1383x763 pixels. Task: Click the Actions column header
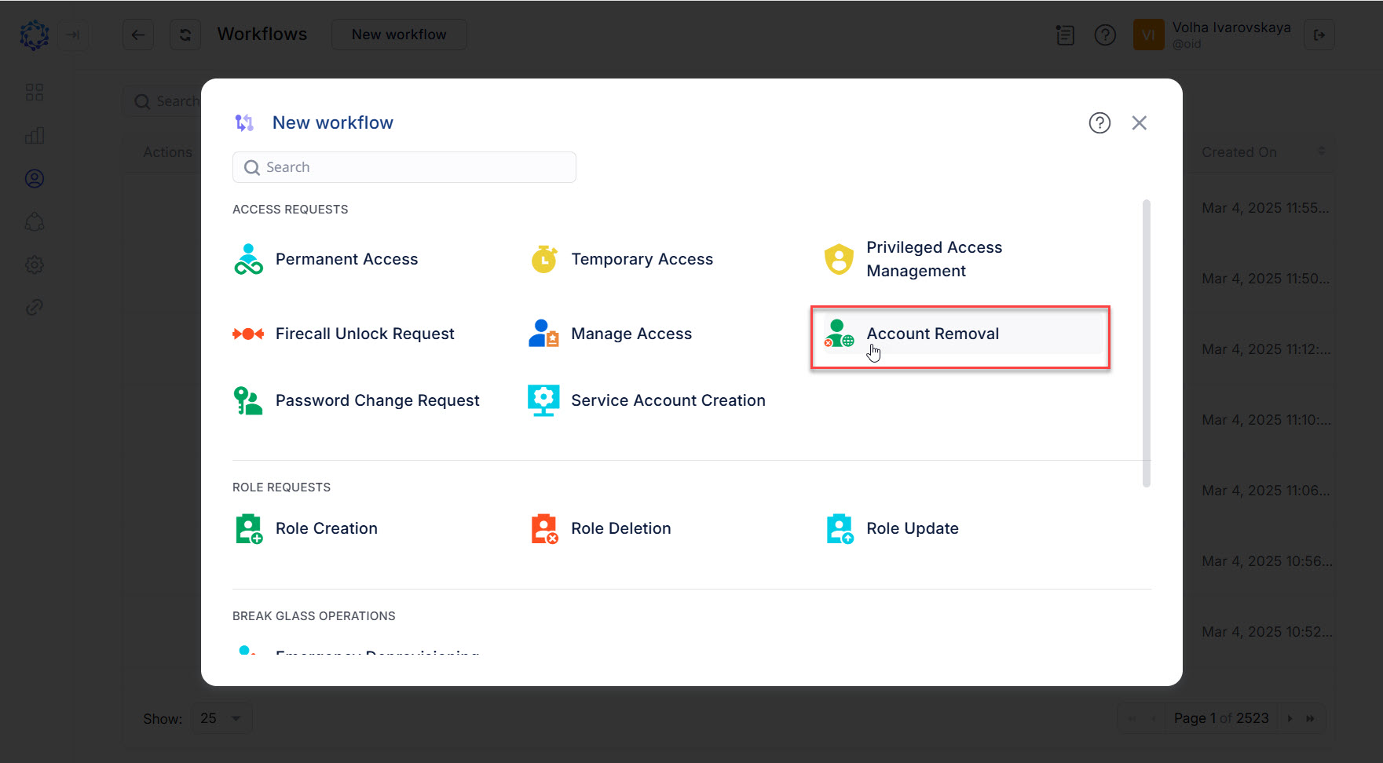click(167, 152)
